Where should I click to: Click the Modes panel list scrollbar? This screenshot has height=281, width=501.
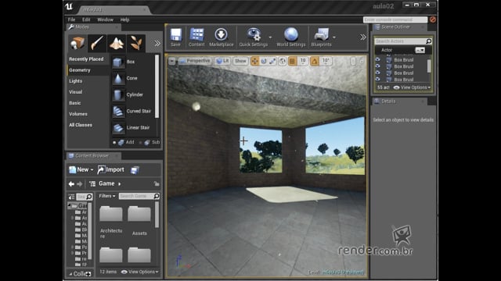157,87
